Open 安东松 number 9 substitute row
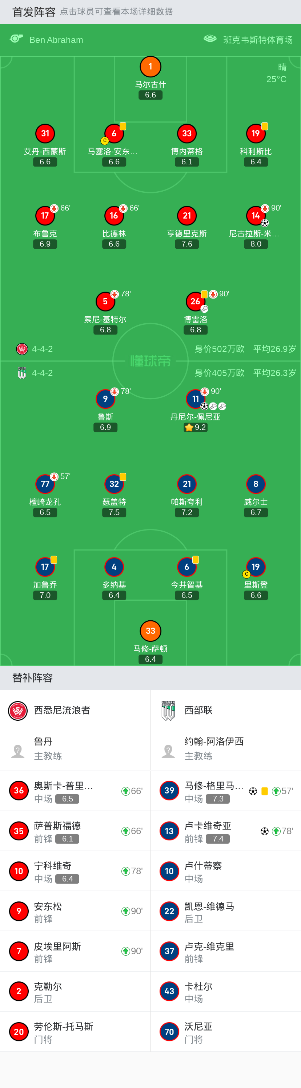The height and width of the screenshot is (1088, 301). click(x=75, y=911)
